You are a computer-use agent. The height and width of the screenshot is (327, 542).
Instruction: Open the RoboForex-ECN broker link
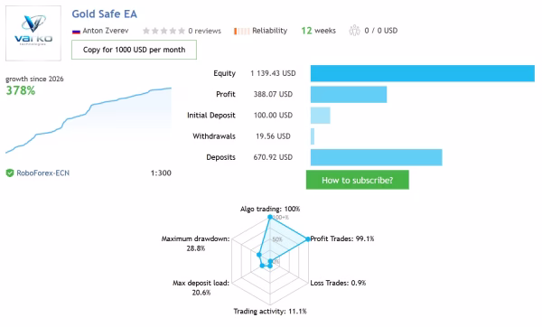click(42, 173)
